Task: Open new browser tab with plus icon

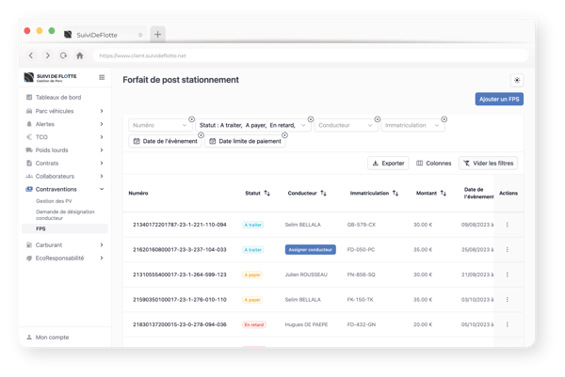Action: [157, 34]
